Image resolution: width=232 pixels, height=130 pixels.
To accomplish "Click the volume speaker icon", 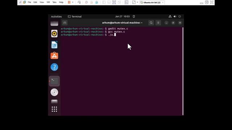I will tap(175, 16).
